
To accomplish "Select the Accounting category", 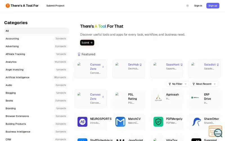I will point(37,39).
